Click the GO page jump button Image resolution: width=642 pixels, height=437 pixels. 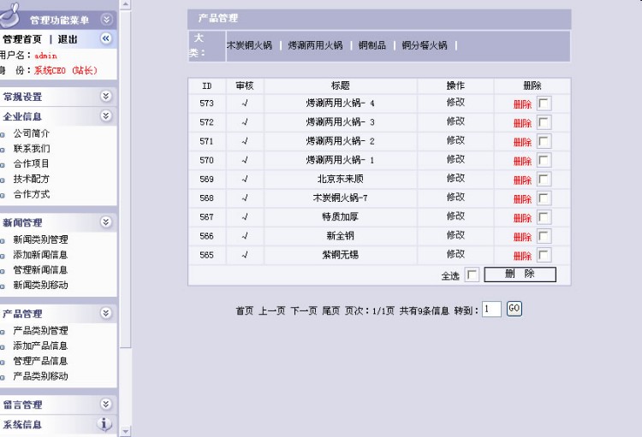pos(514,309)
